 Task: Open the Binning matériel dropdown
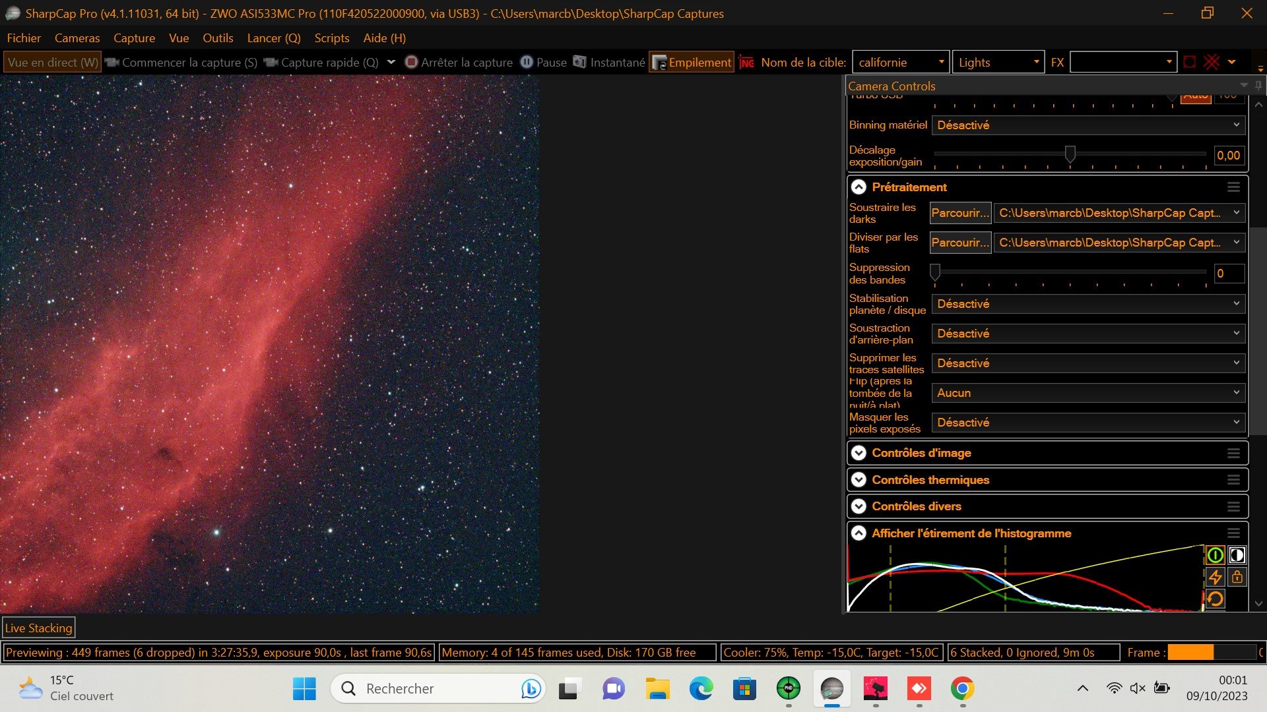pyautogui.click(x=1088, y=125)
